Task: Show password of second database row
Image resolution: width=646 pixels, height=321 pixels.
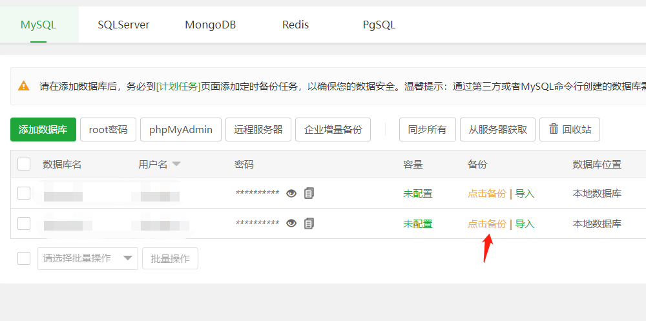Action: pyautogui.click(x=291, y=223)
